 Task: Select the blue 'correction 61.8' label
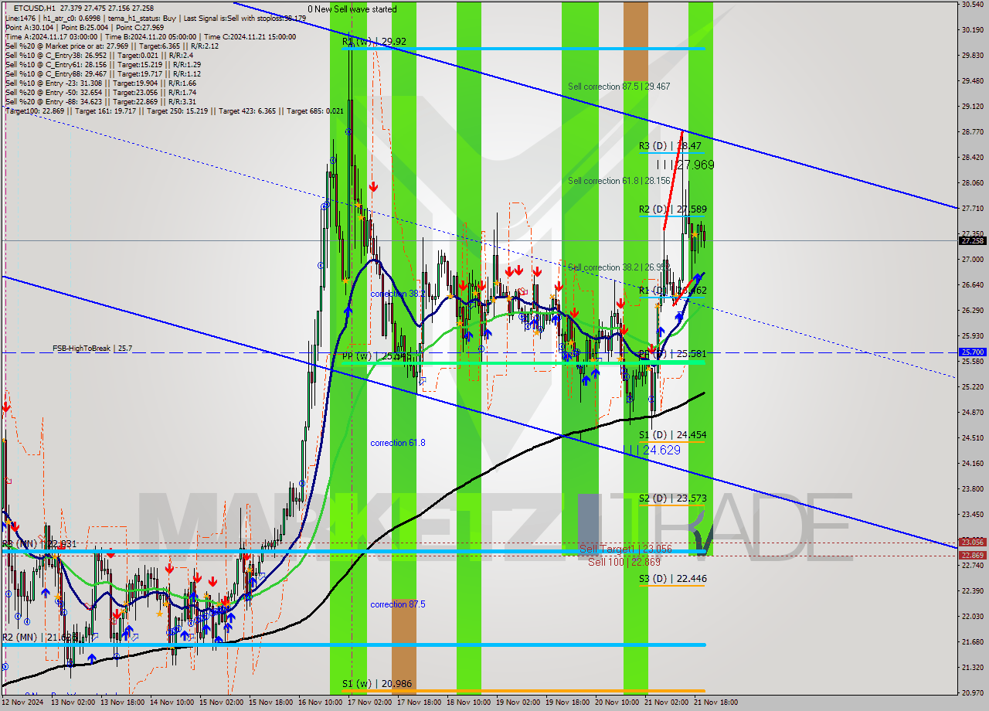point(397,443)
